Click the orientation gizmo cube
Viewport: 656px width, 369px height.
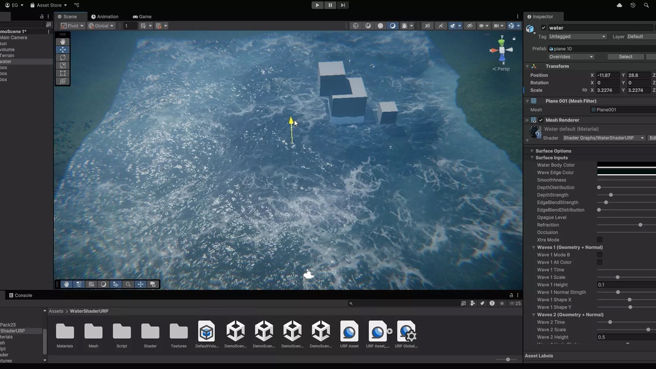click(x=502, y=50)
